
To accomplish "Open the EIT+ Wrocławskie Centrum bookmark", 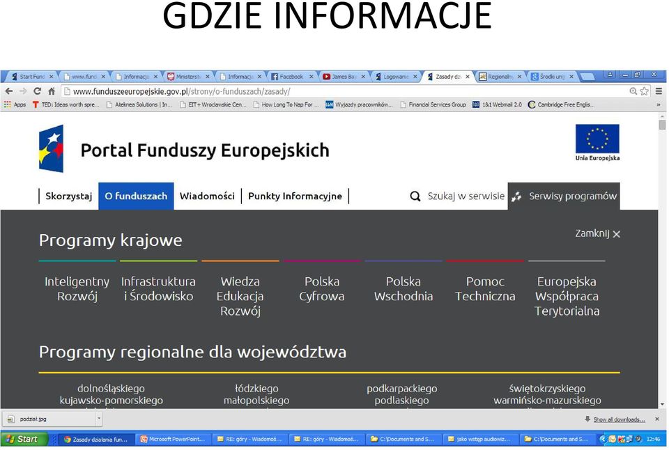I will pyautogui.click(x=213, y=104).
